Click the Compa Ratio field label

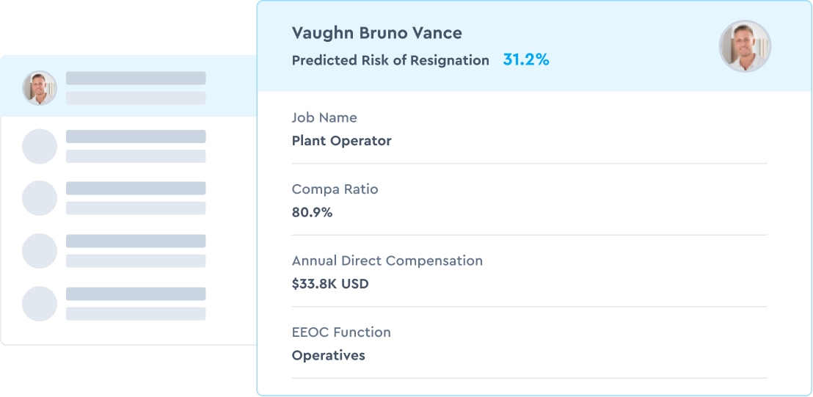[x=335, y=189]
